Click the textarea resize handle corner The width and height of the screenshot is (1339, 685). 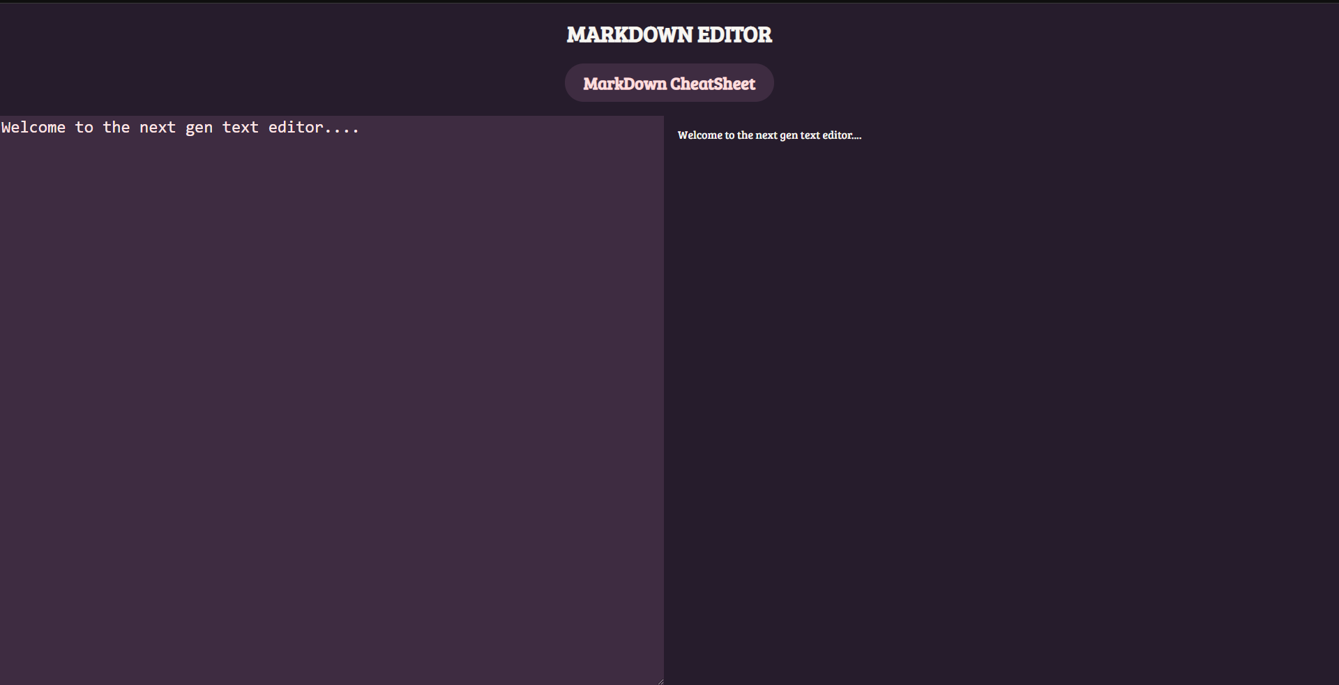659,680
